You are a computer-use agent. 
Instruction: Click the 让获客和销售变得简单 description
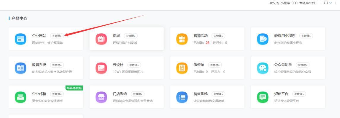(209, 101)
